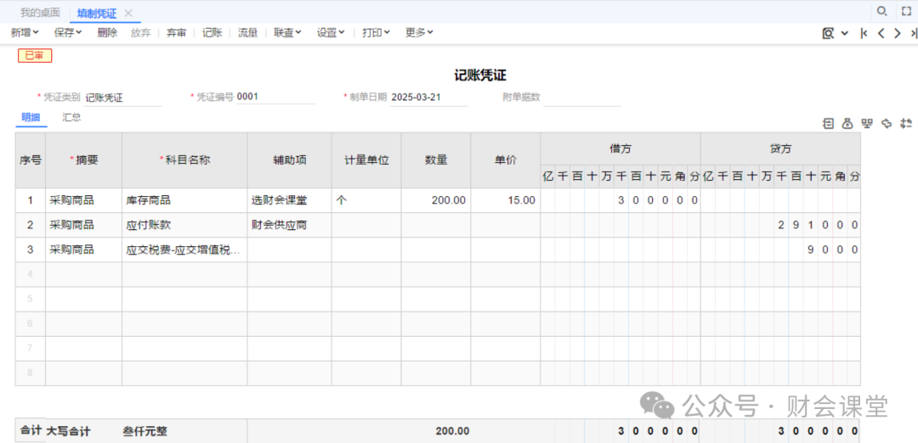Go to the previous voucher
The image size is (918, 443).
pyautogui.click(x=881, y=33)
